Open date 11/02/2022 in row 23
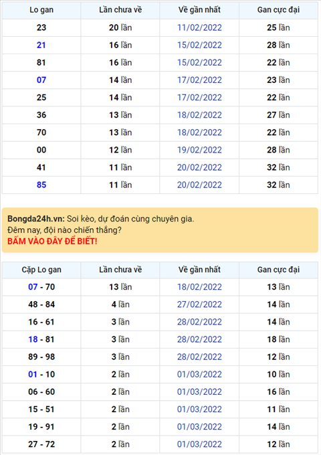 point(199,27)
